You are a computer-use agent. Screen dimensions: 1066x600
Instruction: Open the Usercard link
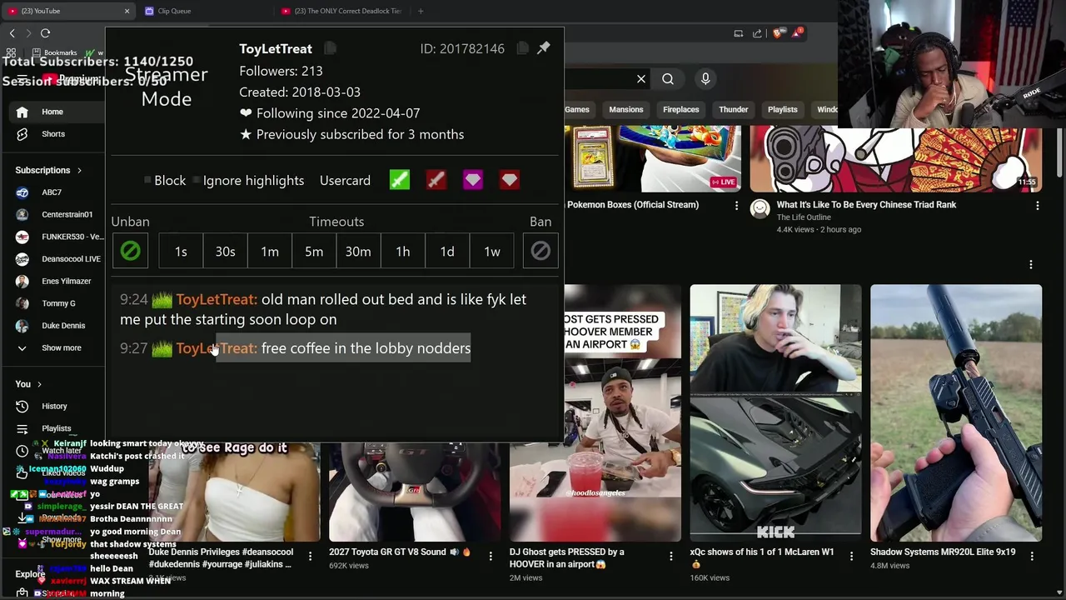point(345,180)
